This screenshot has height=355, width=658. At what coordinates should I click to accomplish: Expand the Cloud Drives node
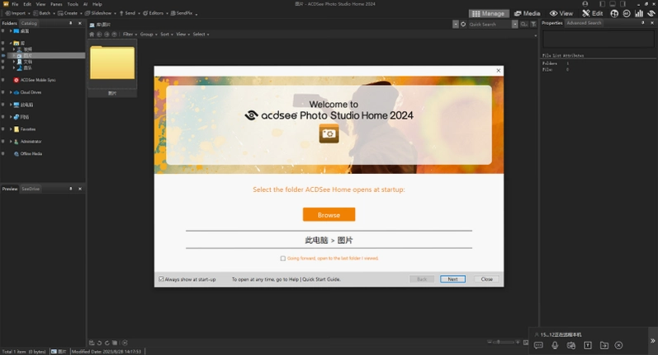(x=11, y=92)
